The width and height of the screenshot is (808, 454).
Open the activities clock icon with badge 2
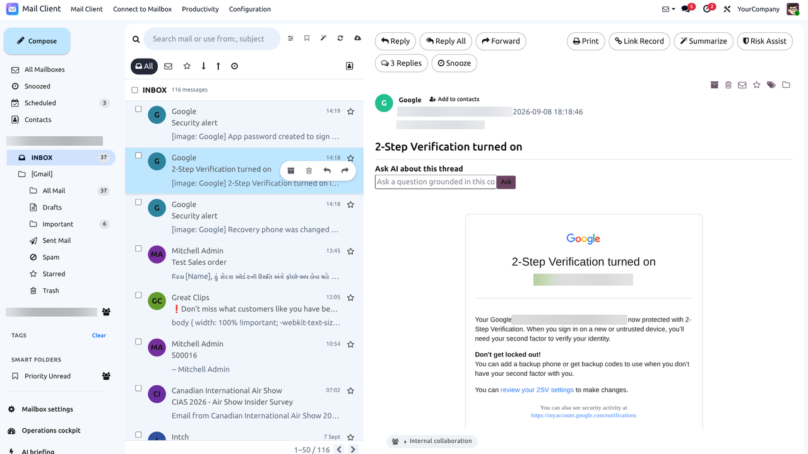tap(708, 9)
